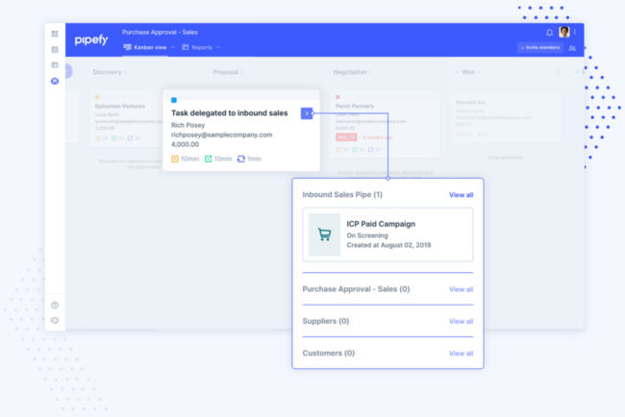Open the Task delegated to inbound sales card
The height and width of the screenshot is (417, 625).
(x=241, y=131)
